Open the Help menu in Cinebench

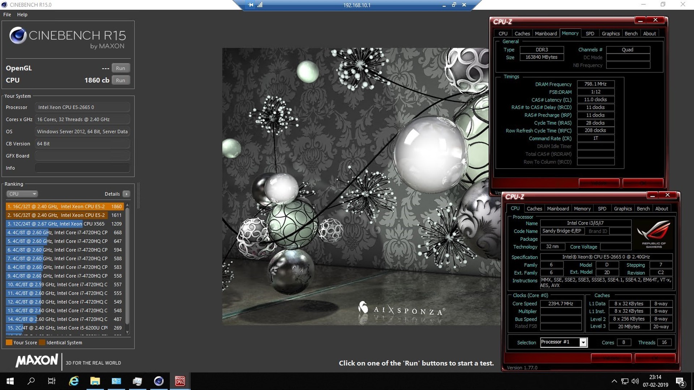pos(22,14)
